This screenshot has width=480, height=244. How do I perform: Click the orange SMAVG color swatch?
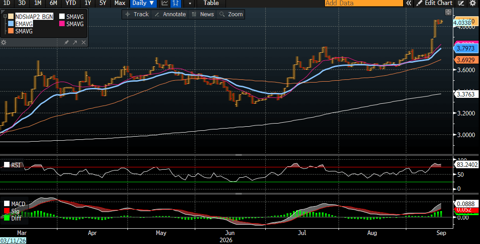[11, 31]
